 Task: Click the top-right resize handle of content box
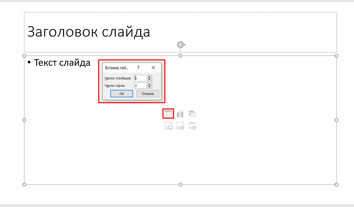tap(336, 56)
